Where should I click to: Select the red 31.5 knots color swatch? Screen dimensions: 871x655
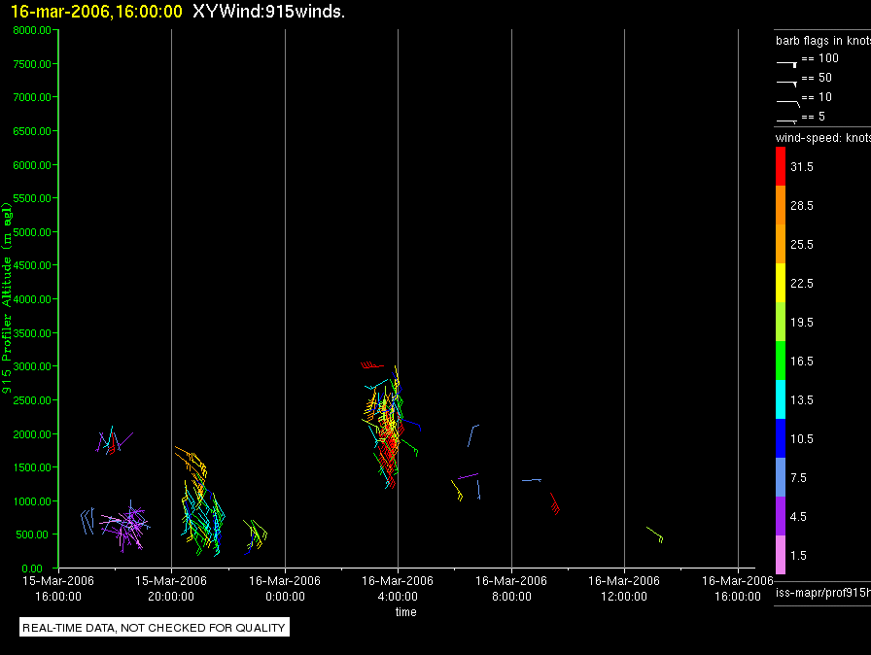coord(781,166)
